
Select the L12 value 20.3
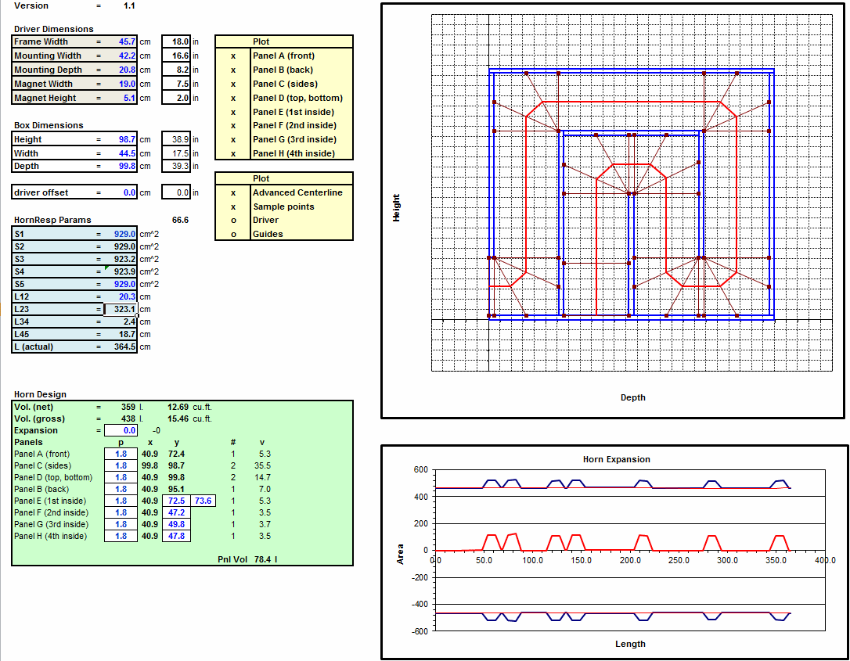[x=121, y=296]
